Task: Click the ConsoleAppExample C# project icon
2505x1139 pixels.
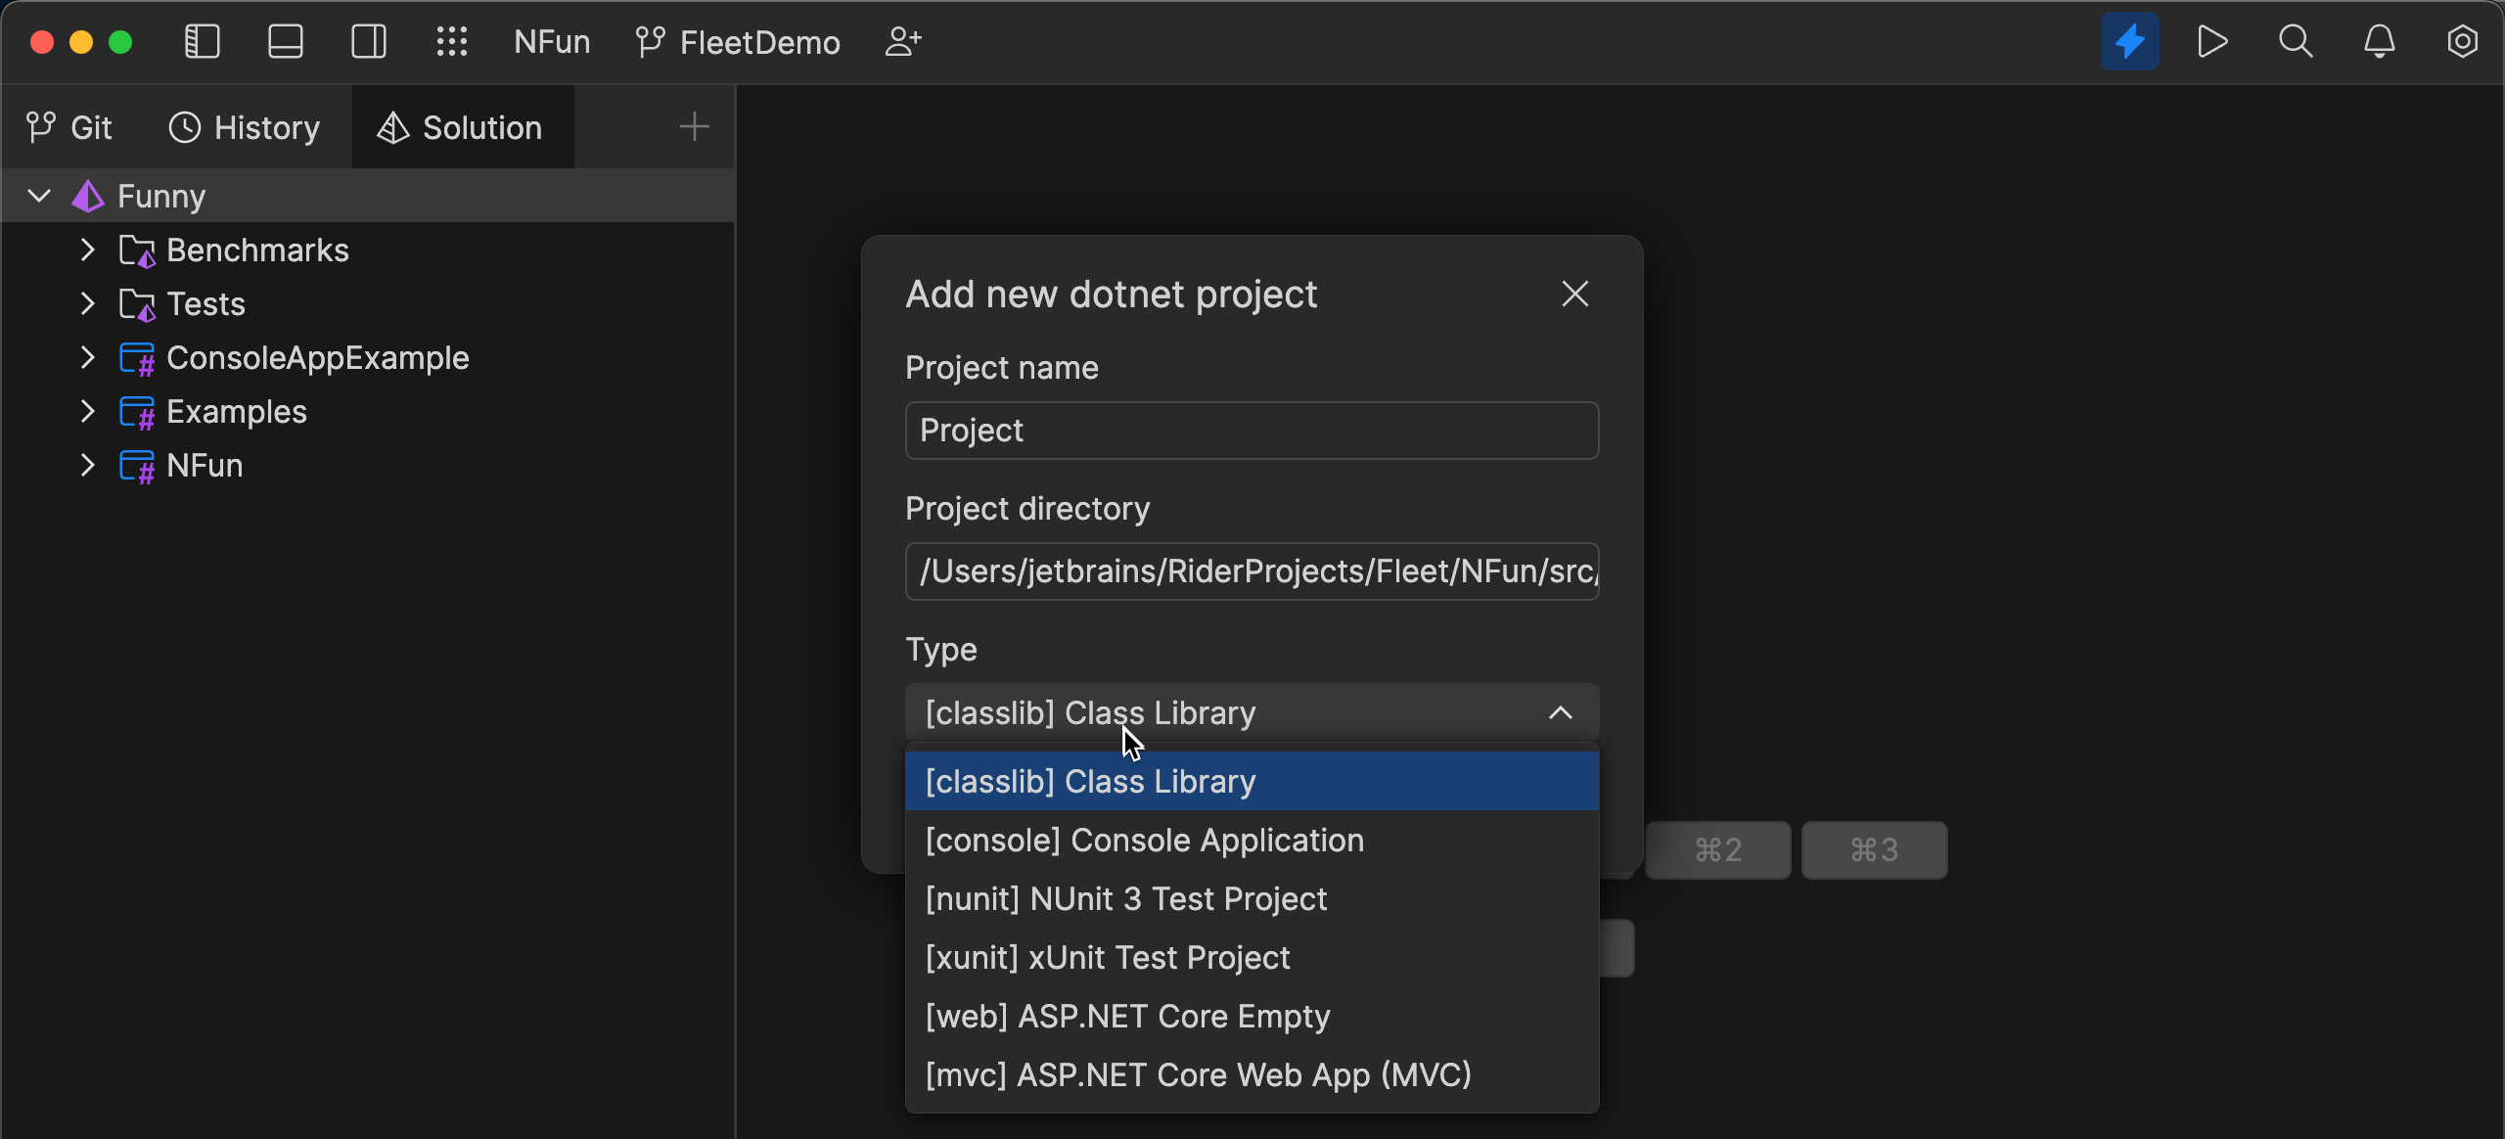Action: click(137, 359)
